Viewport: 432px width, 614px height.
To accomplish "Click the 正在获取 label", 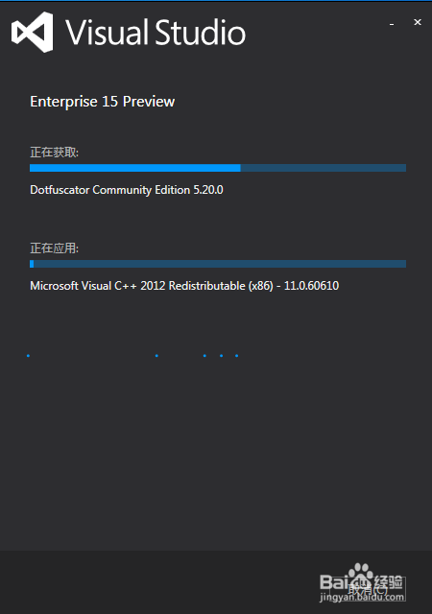I will [54, 153].
